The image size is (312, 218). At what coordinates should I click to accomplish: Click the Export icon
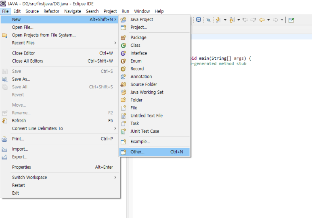(4, 157)
